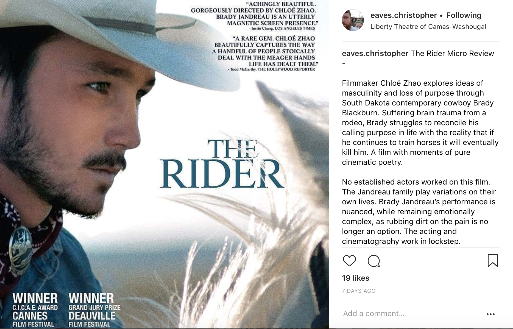Open eaves.christopher profile picture
This screenshot has width=513, height=329.
click(x=353, y=20)
